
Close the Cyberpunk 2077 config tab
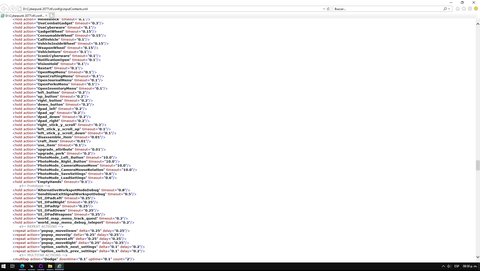(x=46, y=16)
